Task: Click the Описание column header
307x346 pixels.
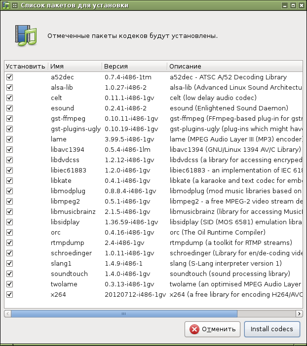Action: [235, 66]
